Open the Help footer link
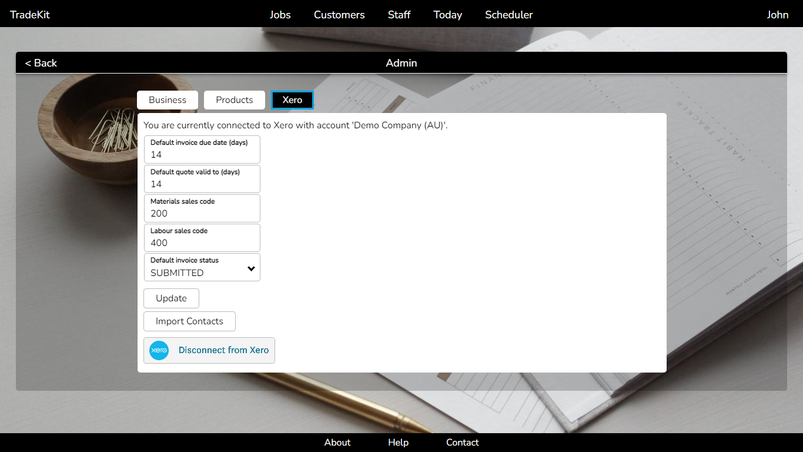The image size is (803, 452). click(398, 443)
